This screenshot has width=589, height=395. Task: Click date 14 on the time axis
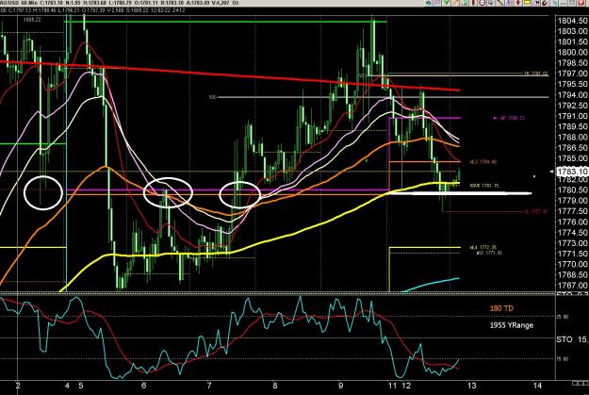[537, 386]
